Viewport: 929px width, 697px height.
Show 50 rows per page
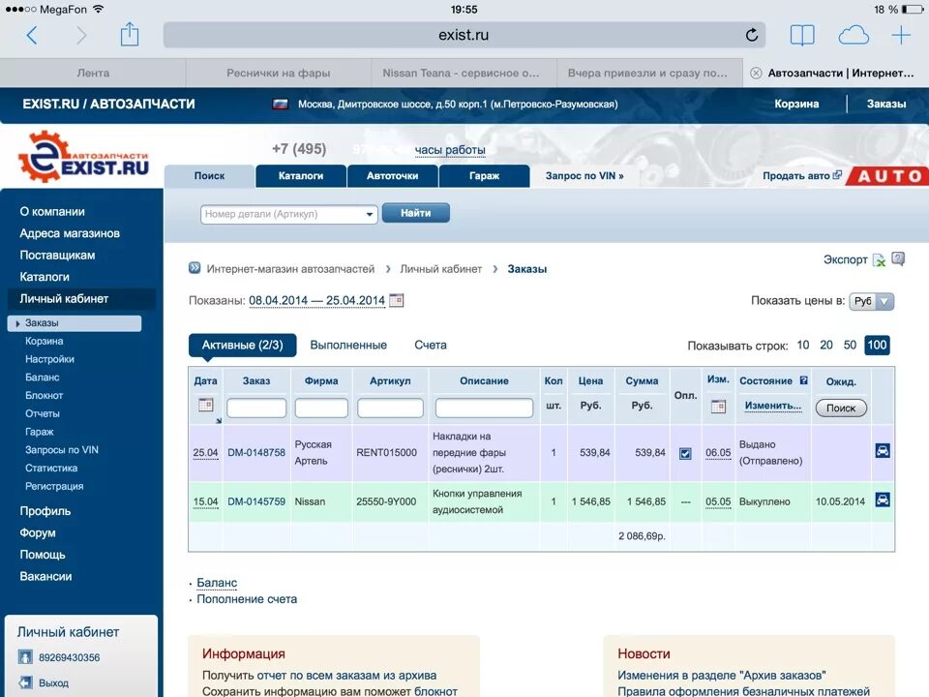(x=850, y=345)
